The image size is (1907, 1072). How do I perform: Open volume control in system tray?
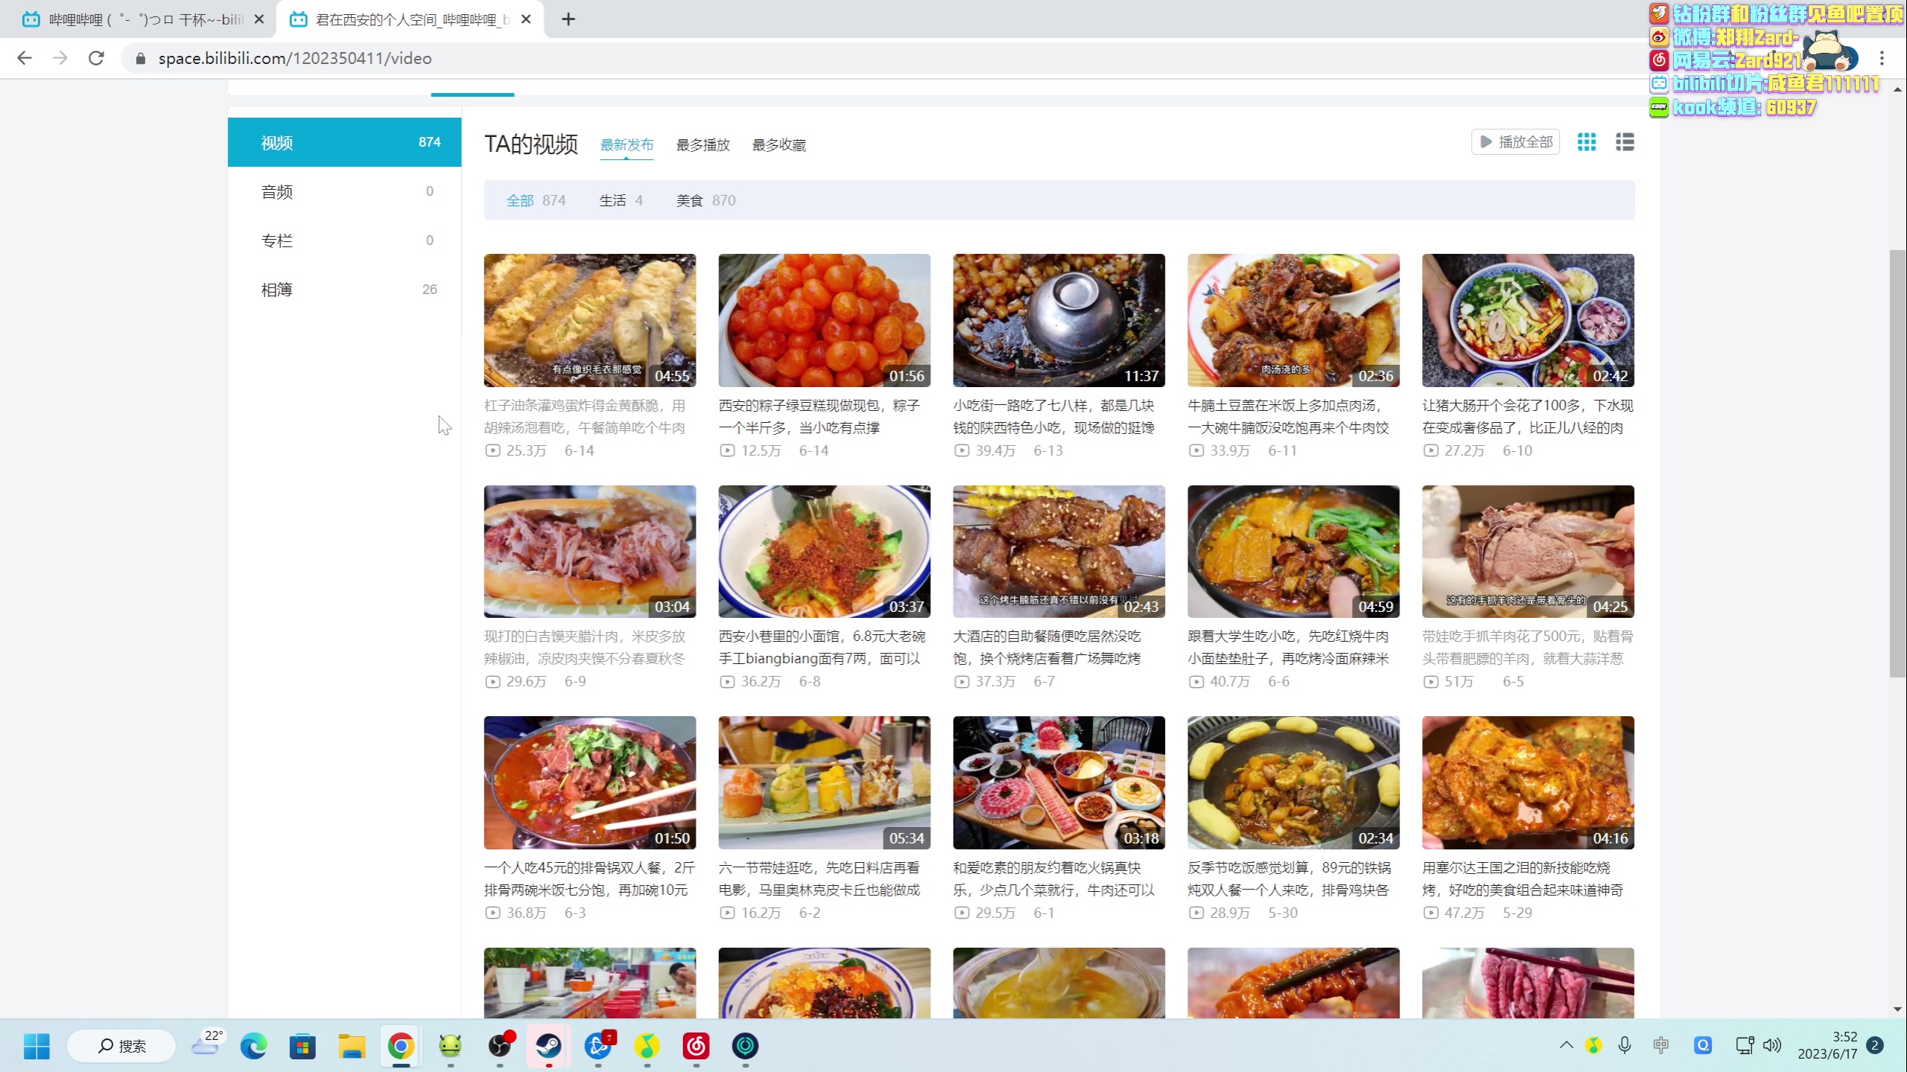point(1772,1045)
